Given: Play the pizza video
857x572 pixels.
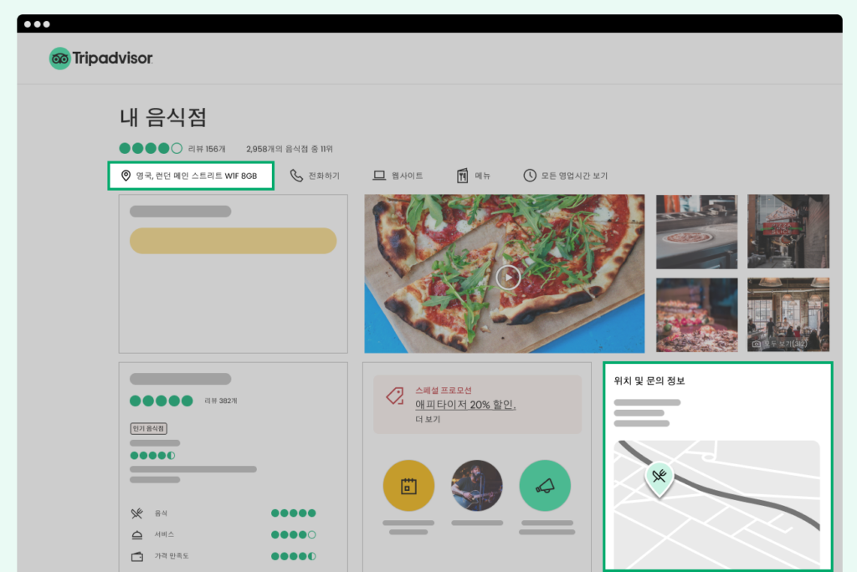Looking at the screenshot, I should click(x=508, y=277).
